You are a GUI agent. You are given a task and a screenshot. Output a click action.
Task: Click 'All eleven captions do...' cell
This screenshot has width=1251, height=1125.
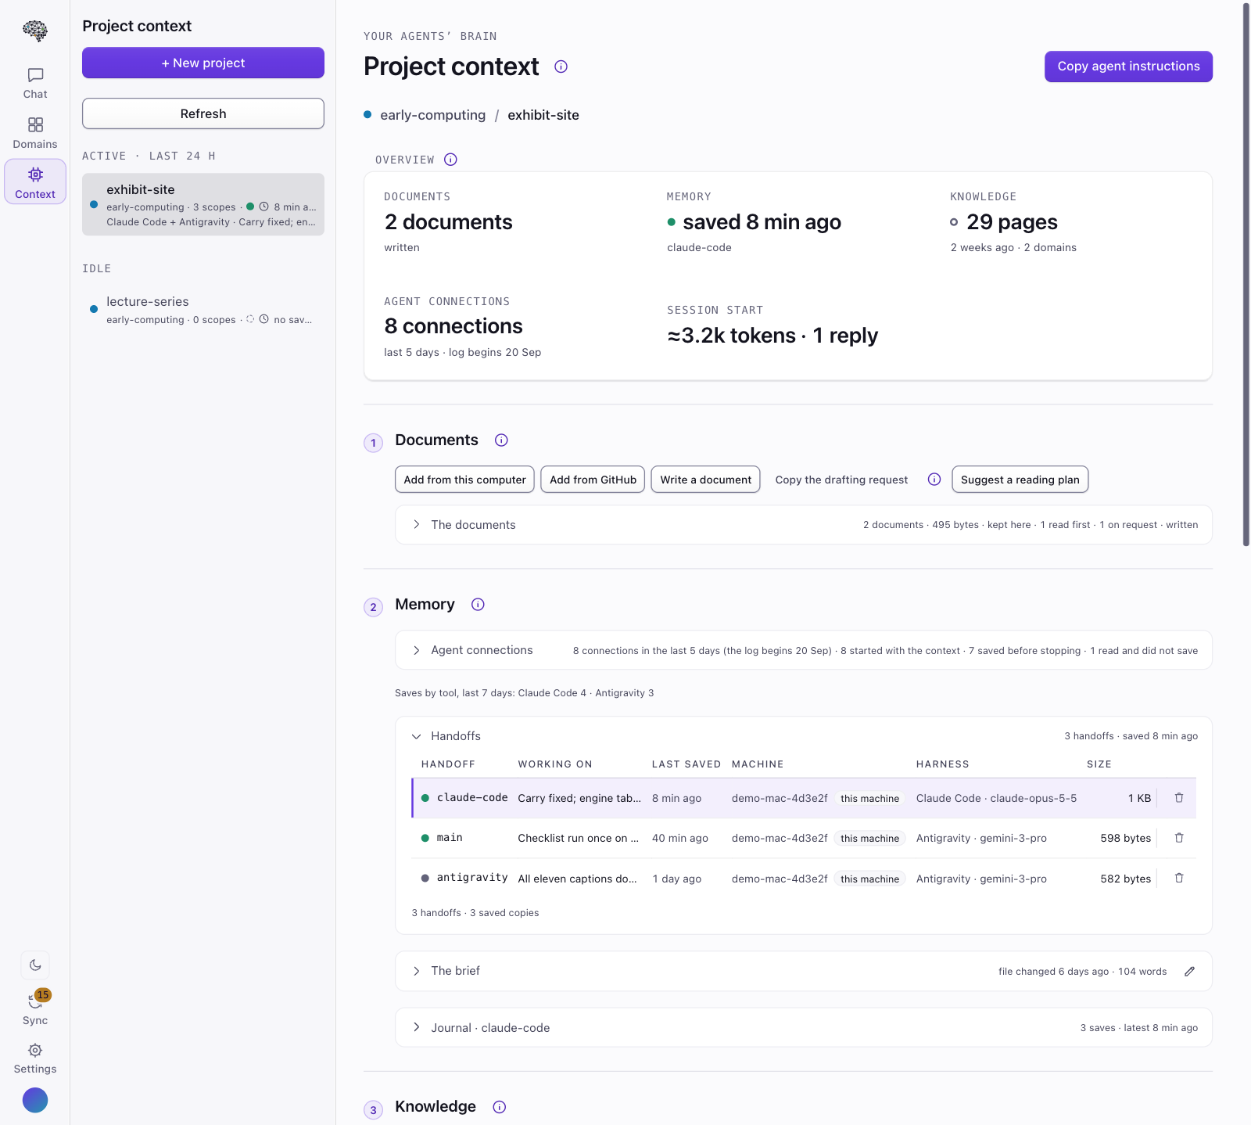click(x=578, y=879)
